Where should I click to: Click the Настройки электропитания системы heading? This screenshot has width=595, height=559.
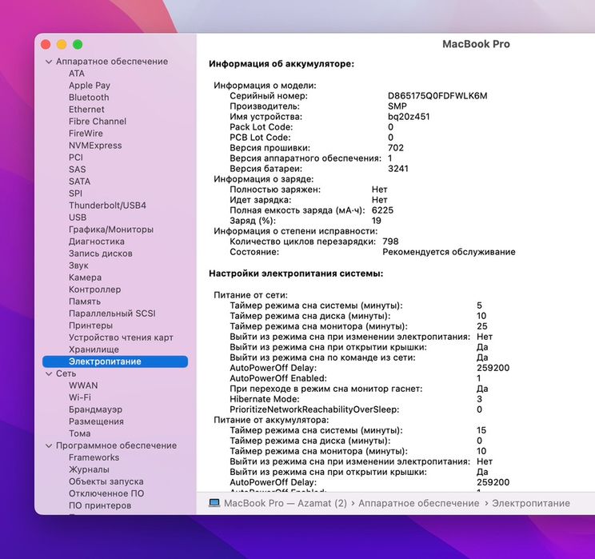click(296, 274)
